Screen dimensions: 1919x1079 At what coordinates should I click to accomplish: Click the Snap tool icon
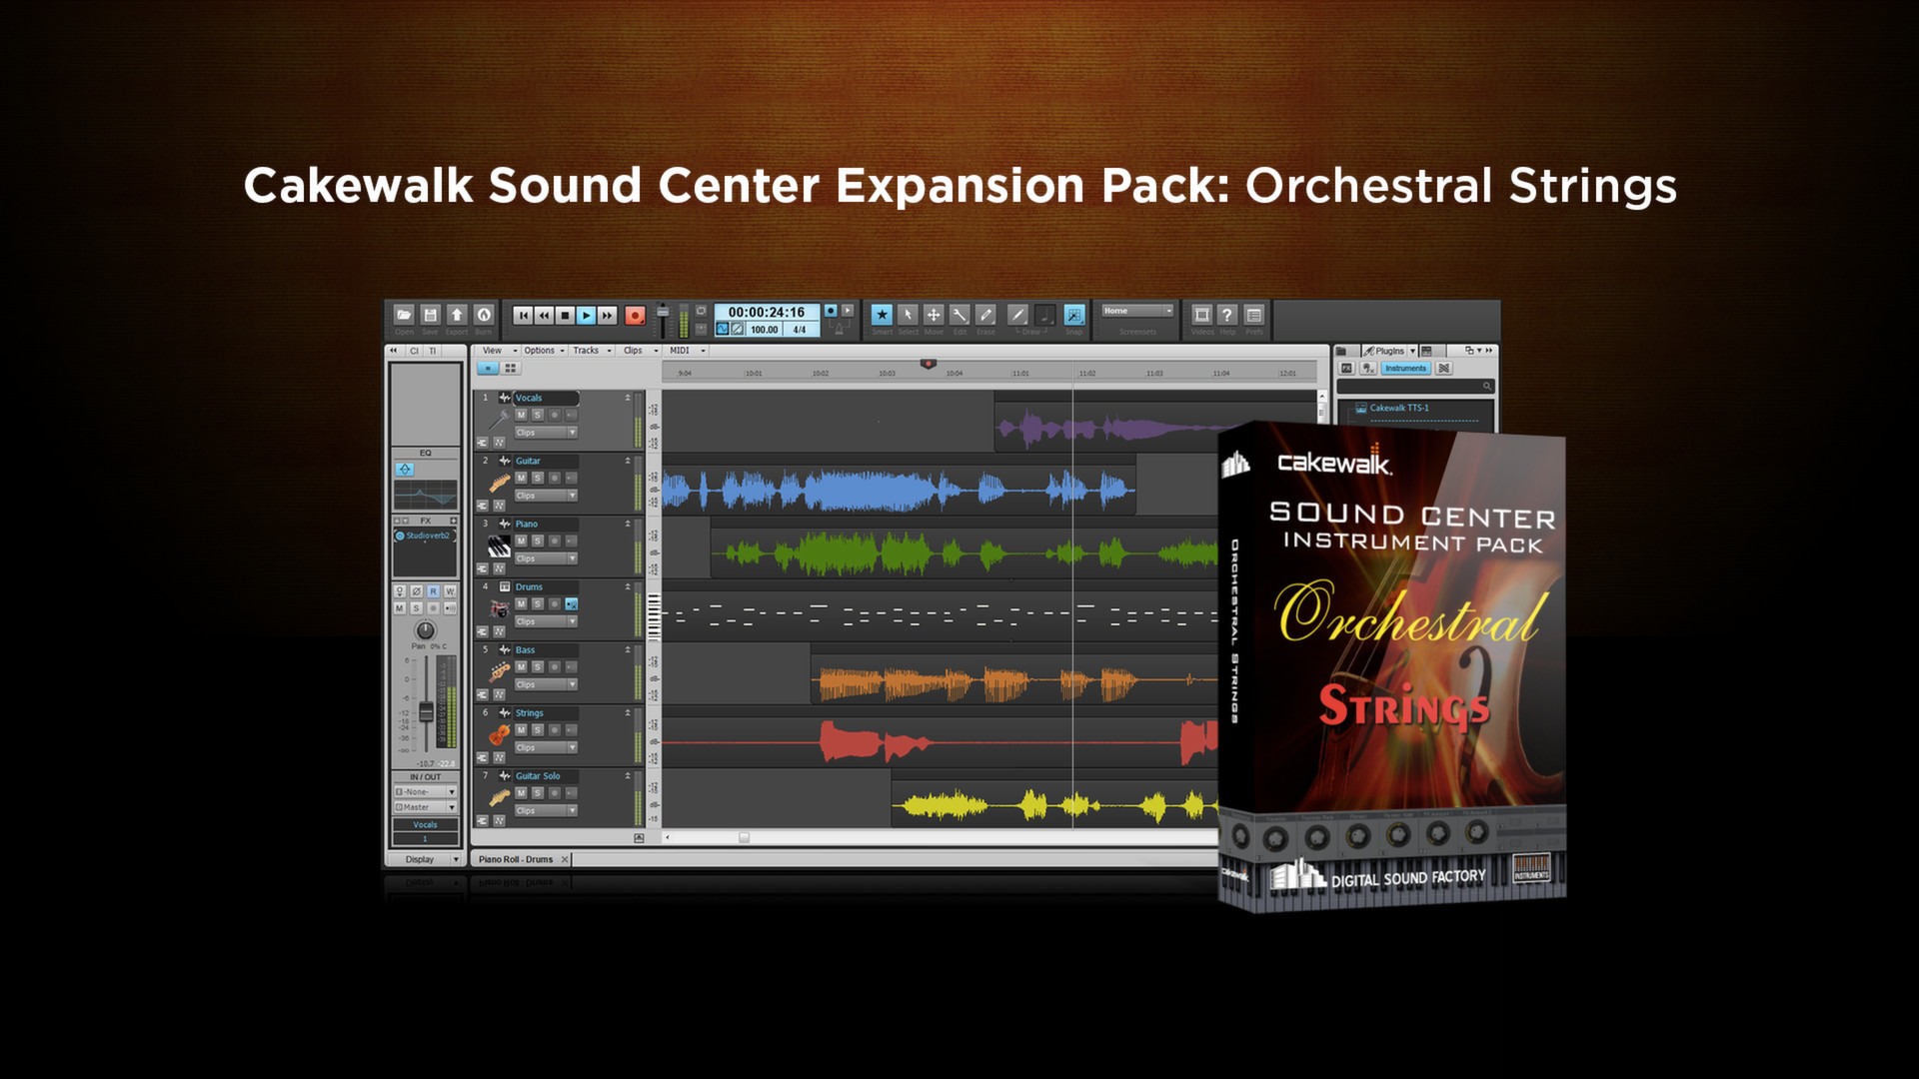1074,315
